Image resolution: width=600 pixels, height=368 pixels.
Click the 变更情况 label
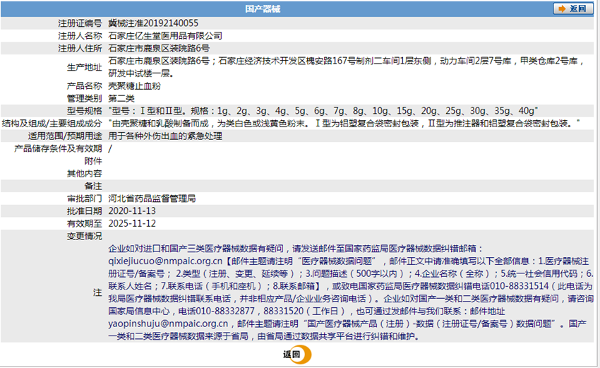(85, 237)
